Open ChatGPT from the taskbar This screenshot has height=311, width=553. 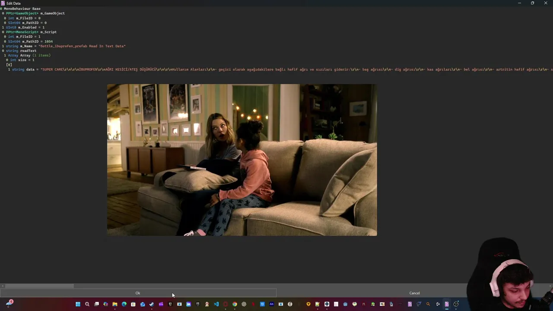click(x=244, y=304)
